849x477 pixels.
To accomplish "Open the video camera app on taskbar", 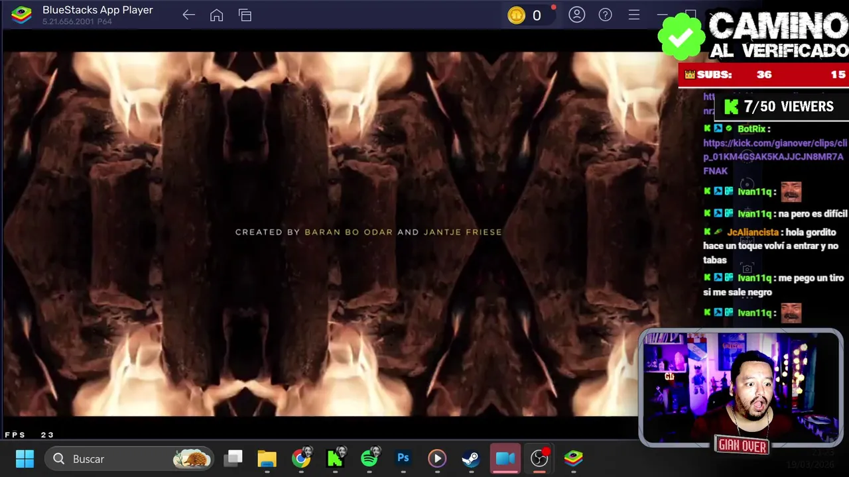I will (505, 458).
